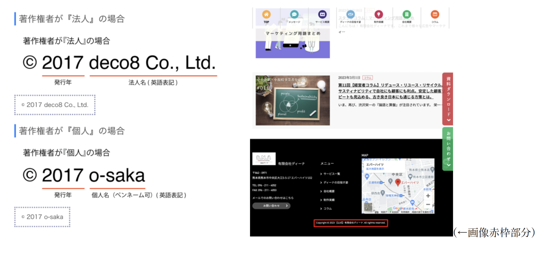
Task: Select the ディーナの目指す姿 handshake icon
Action: 350,15
